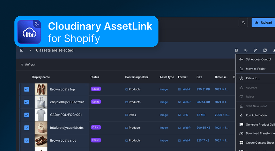Select Set Access Control menu item
Image resolution: width=275 pixels, height=151 pixels.
[255, 59]
